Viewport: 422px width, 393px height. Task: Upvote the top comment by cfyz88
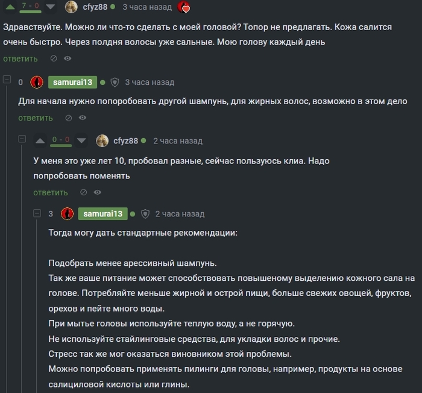(x=10, y=7)
